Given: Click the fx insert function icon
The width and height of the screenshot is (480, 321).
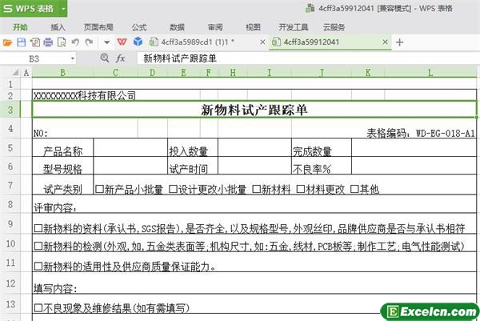Looking at the screenshot, I should [x=120, y=58].
